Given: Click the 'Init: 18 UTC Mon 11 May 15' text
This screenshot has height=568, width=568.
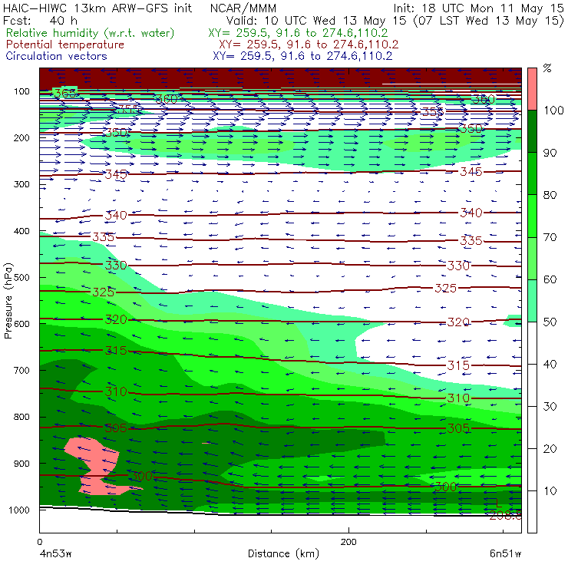Looking at the screenshot, I should tap(478, 8).
